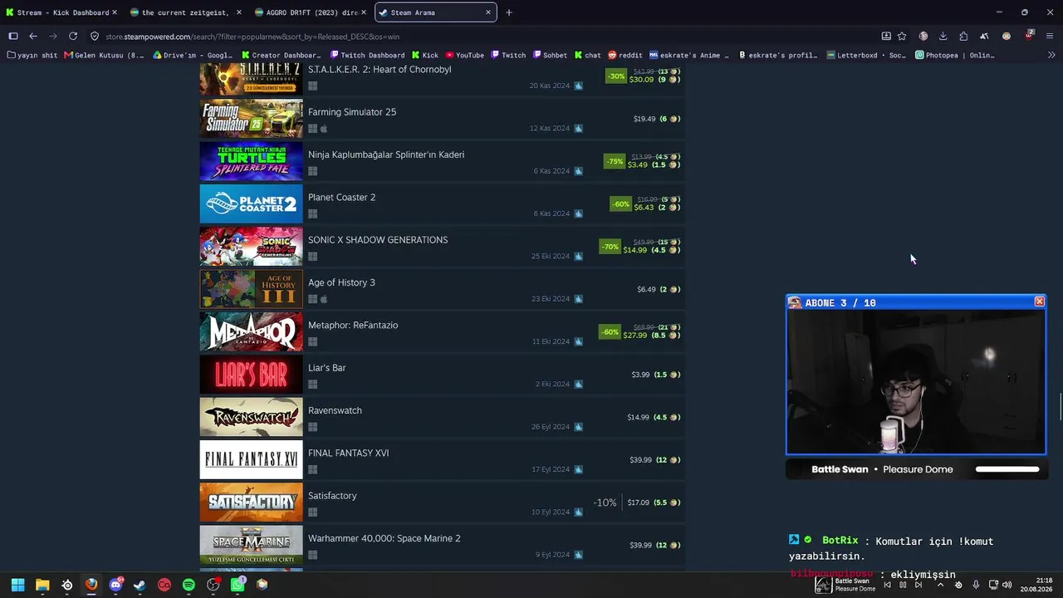1063x598 pixels.
Task: Click the Ninja Kaplumbağalar Splinter'ın Kaderi title
Action: (x=386, y=154)
